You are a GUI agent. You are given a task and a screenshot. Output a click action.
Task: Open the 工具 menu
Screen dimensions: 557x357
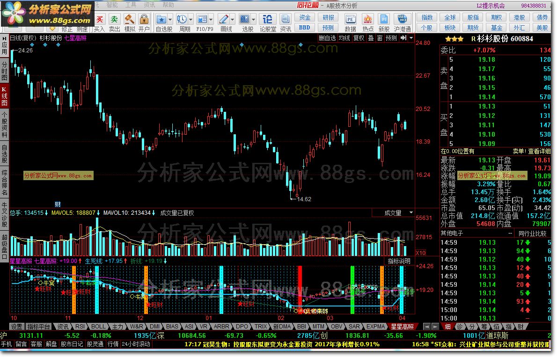[131, 5]
